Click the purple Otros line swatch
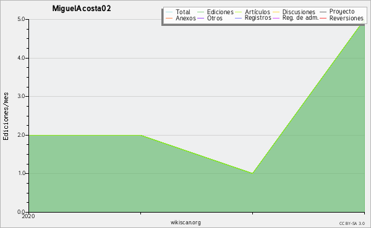Screen dimensions: 371x228 click(x=200, y=18)
